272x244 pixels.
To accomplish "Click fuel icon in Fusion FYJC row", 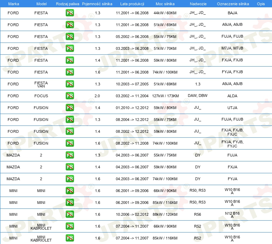I will [70, 143].
